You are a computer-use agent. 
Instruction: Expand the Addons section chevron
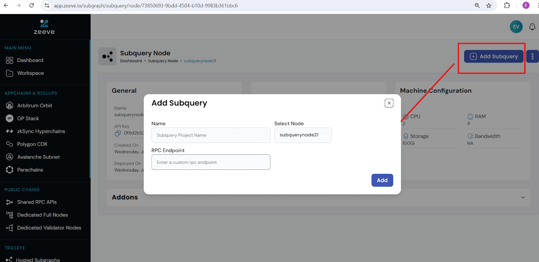[x=523, y=197]
